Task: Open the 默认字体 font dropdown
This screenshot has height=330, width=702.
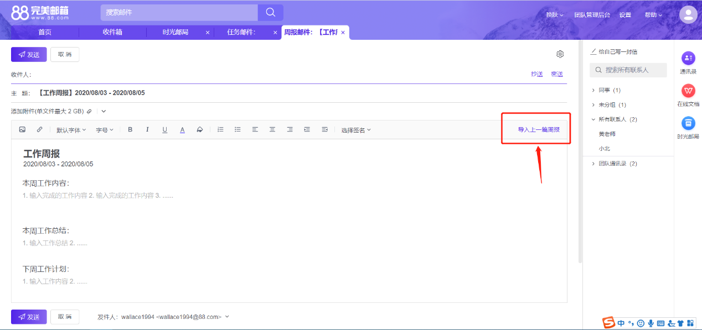Action: 71,130
